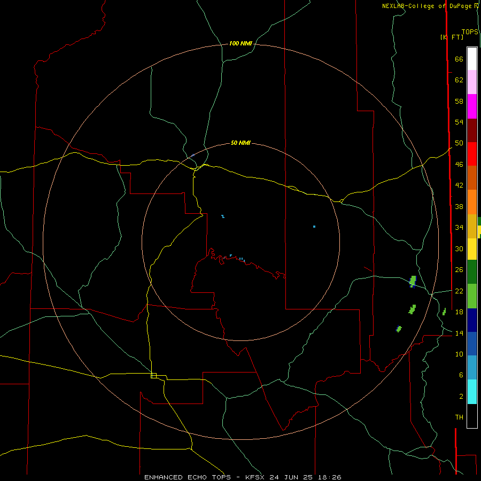Click the medium blue legend swatch
The height and width of the screenshot is (481, 481).
[472, 344]
